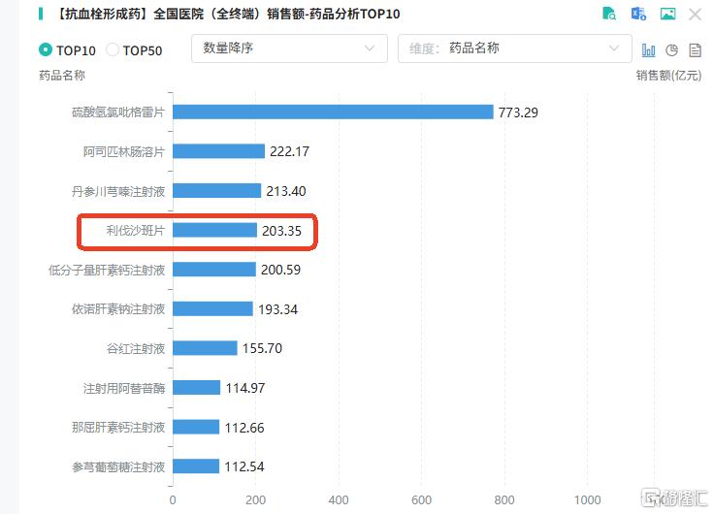The width and height of the screenshot is (714, 514).
Task: Switch to table list view icon
Action: point(695,50)
